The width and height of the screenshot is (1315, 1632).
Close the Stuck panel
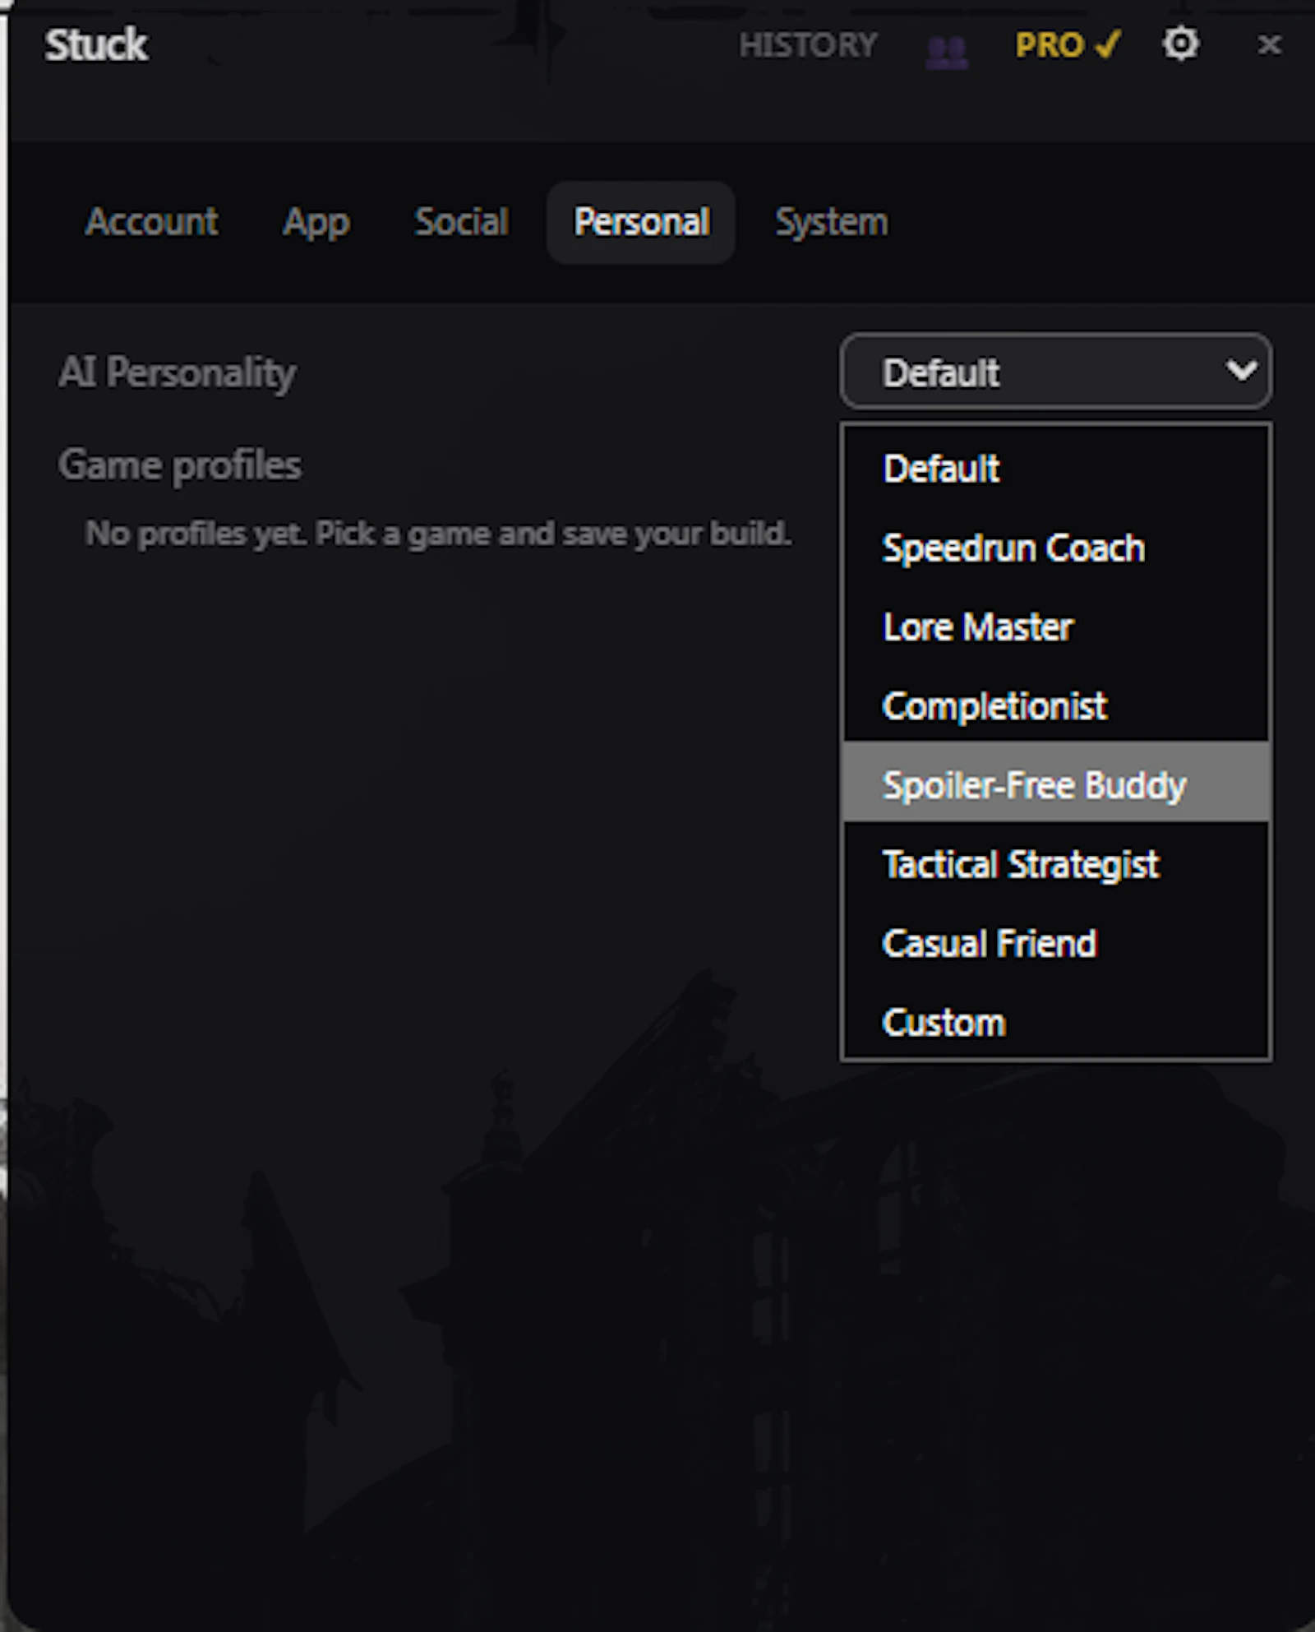[x=1269, y=44]
